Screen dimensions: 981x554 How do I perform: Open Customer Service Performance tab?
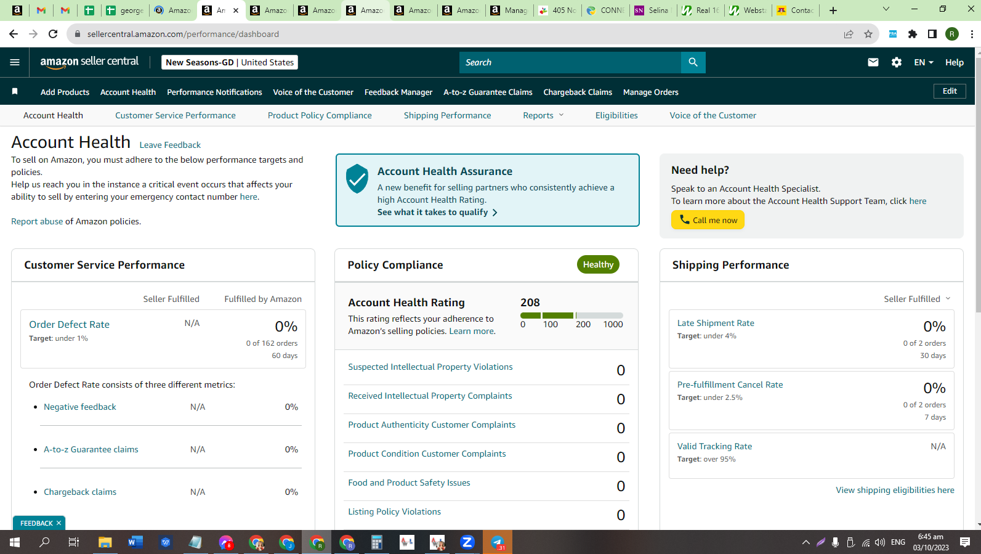pyautogui.click(x=176, y=115)
